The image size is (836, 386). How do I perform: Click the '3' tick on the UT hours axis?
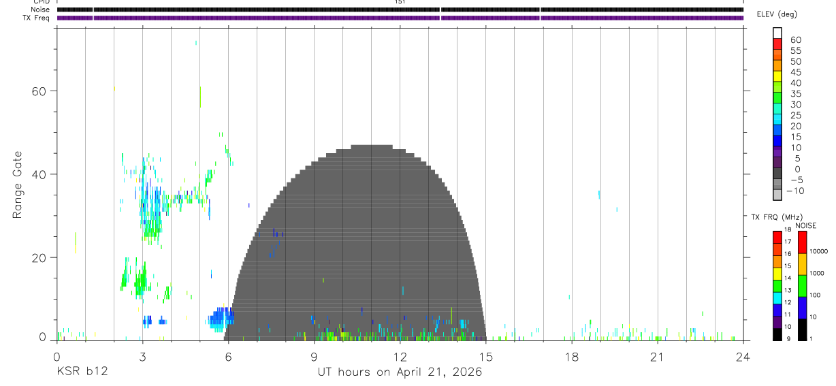(142, 355)
